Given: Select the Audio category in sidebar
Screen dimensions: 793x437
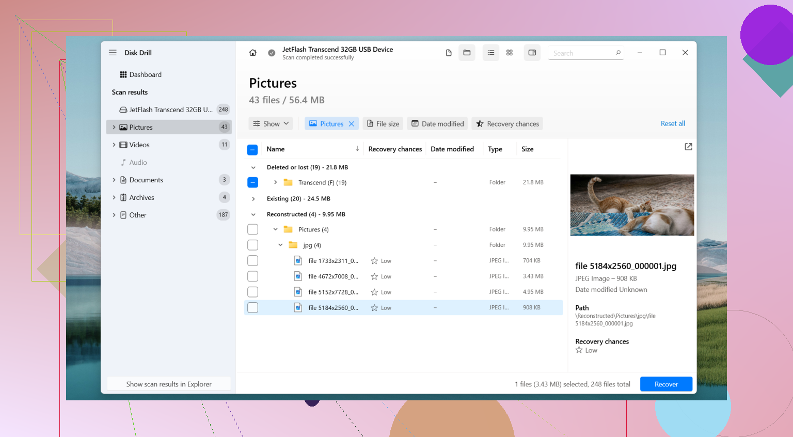Looking at the screenshot, I should tap(169, 162).
